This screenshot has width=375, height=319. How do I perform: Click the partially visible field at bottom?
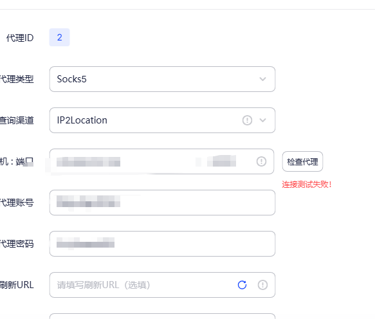(162, 316)
